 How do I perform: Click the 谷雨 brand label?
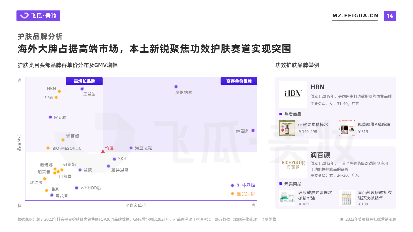[49, 98]
